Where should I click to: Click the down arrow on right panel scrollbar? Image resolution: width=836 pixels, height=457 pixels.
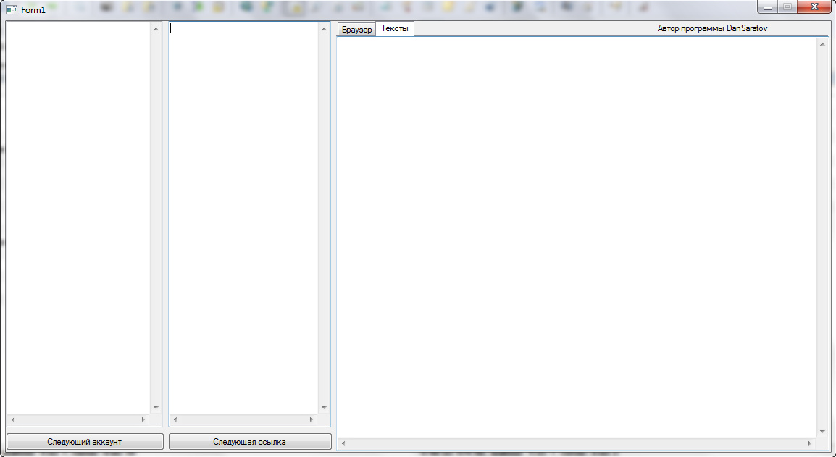pos(822,429)
